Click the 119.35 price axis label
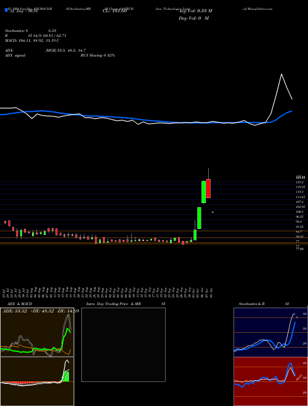308x406 pixels. click(x=301, y=187)
